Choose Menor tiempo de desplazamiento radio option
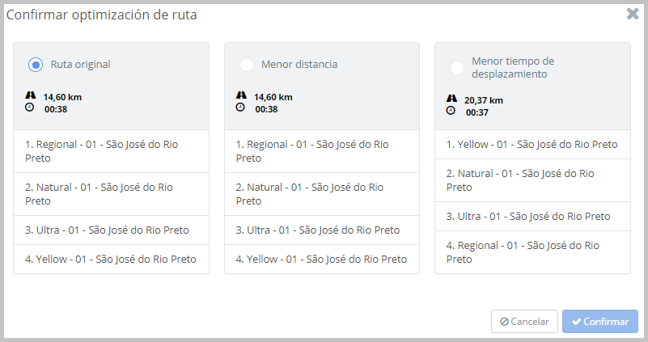This screenshot has height=342, width=648. pyautogui.click(x=457, y=67)
